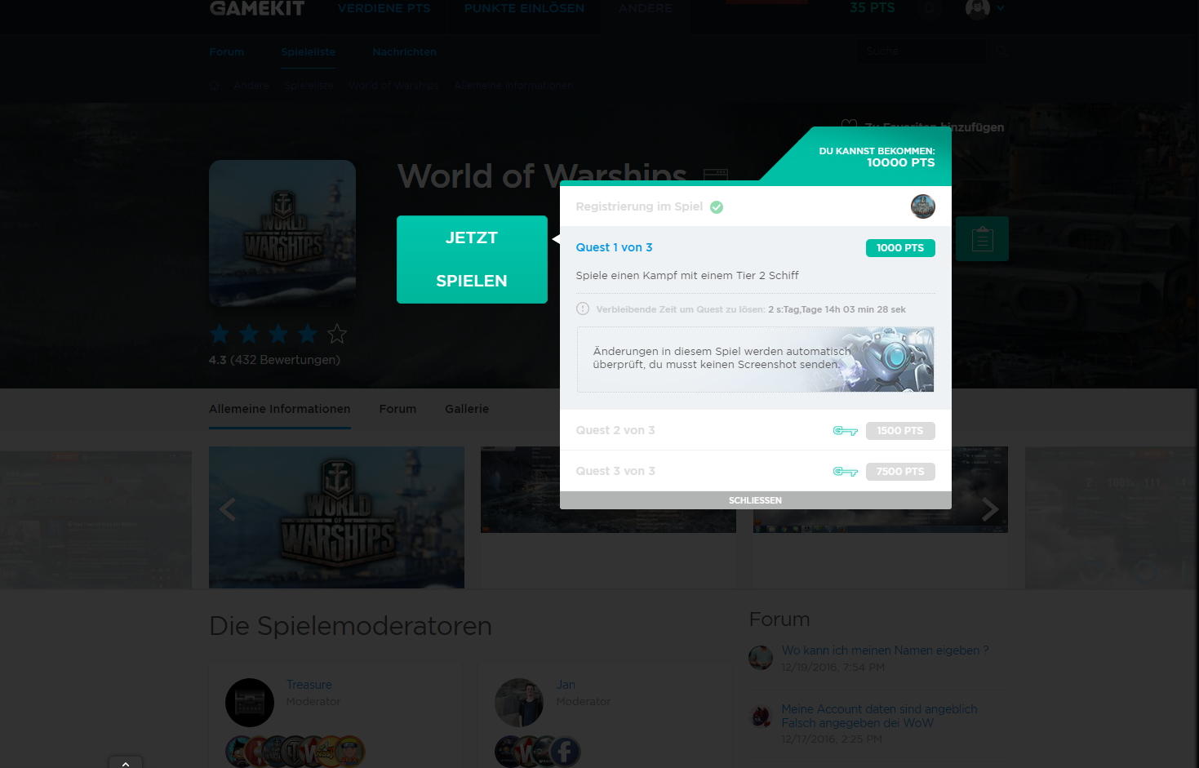Click the '4.3 (432 Bewertungen)' rating text
The image size is (1199, 768).
pos(274,360)
